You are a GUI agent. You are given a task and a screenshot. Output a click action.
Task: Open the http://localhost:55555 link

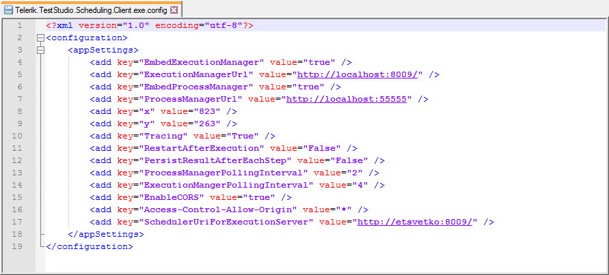pyautogui.click(x=347, y=100)
